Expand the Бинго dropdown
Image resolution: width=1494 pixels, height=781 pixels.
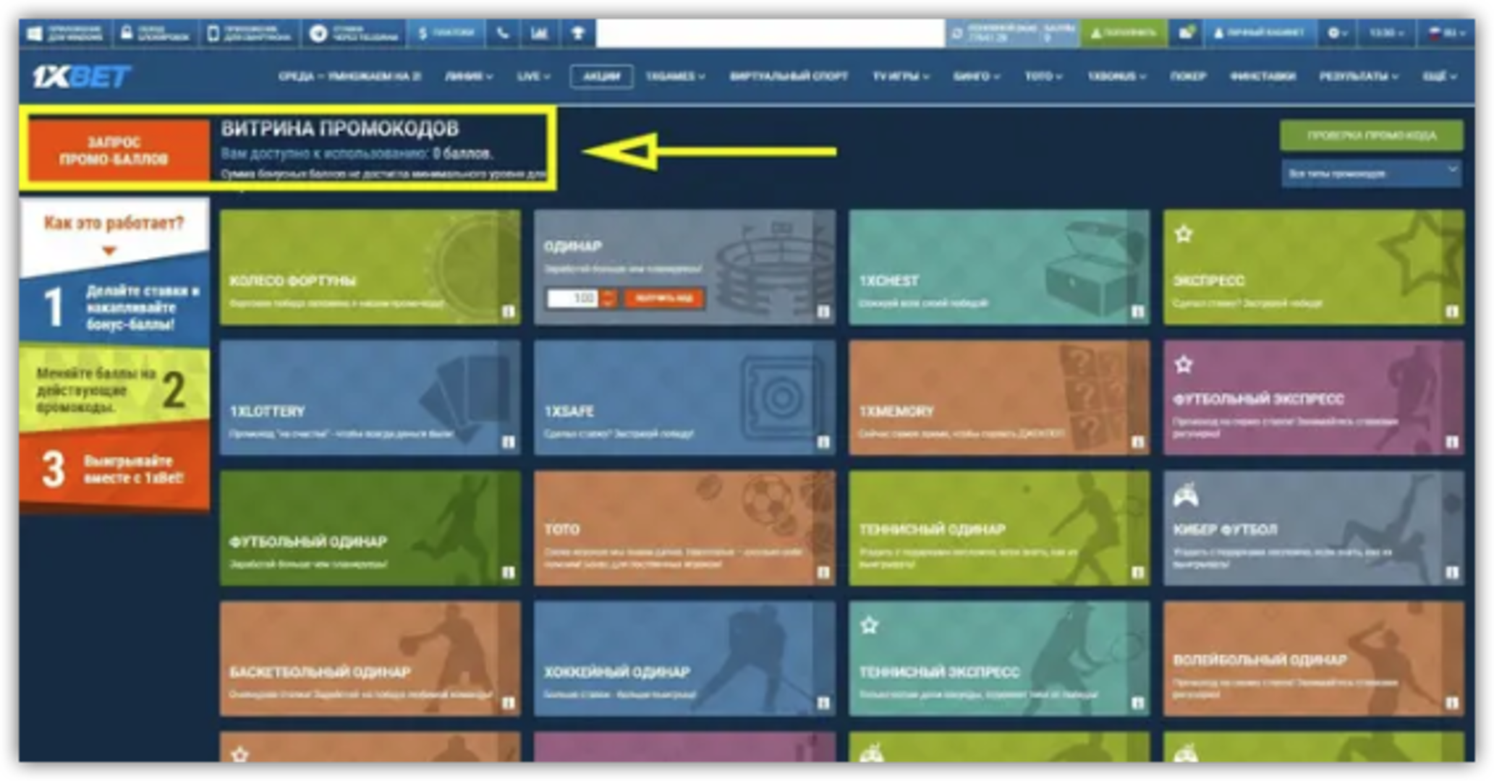(x=976, y=76)
